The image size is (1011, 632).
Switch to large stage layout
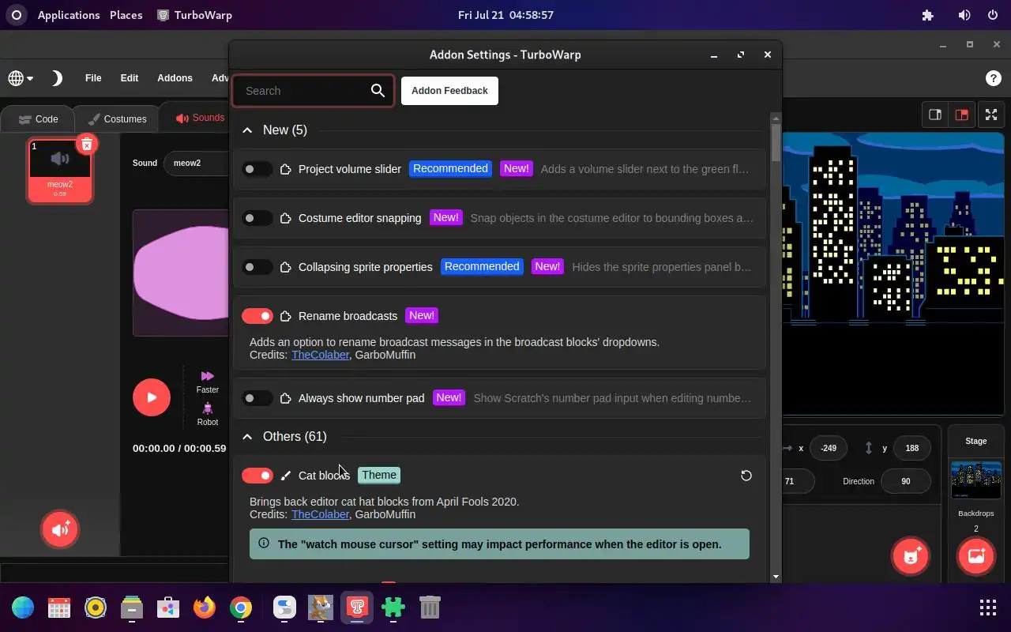point(961,115)
